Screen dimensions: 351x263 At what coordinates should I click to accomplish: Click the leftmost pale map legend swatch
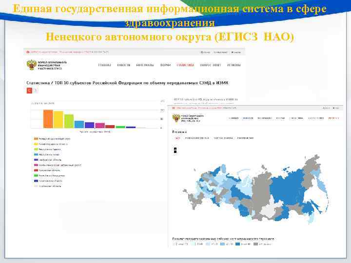175,244
